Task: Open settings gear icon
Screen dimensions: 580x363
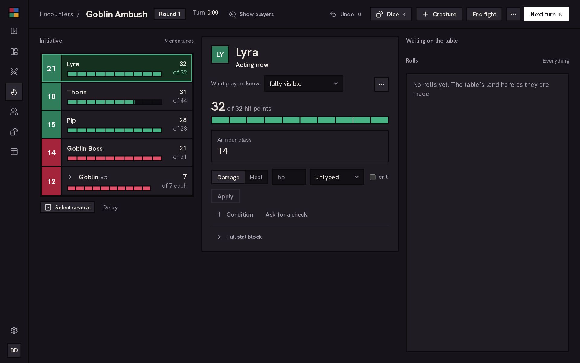Action: point(14,330)
